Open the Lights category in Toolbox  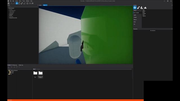[x=138, y=15]
